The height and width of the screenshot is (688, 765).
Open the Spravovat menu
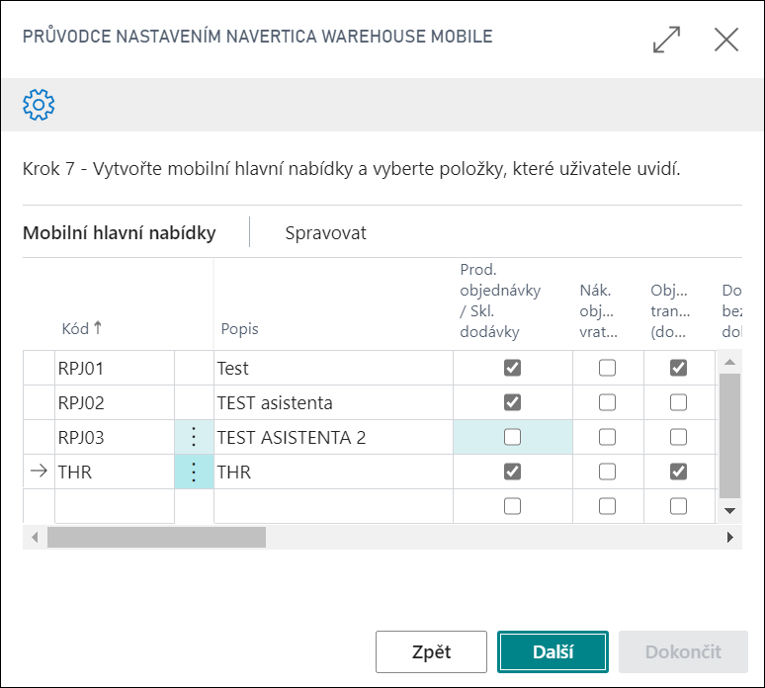[325, 232]
